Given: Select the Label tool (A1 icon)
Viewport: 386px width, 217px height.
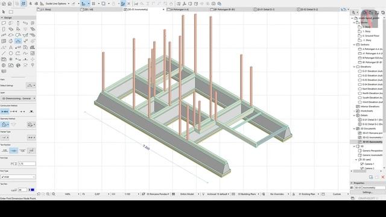Looking at the screenshot, I should pos(18,47).
